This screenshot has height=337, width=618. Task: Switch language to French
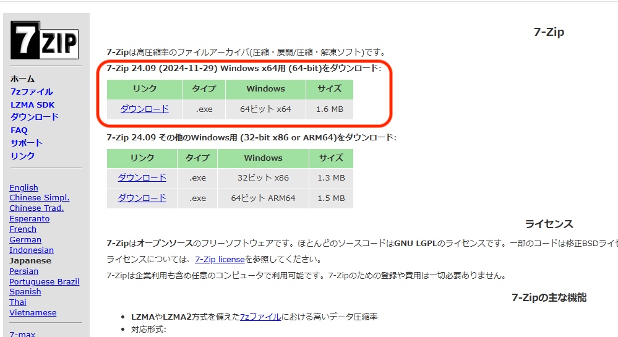[x=23, y=229]
